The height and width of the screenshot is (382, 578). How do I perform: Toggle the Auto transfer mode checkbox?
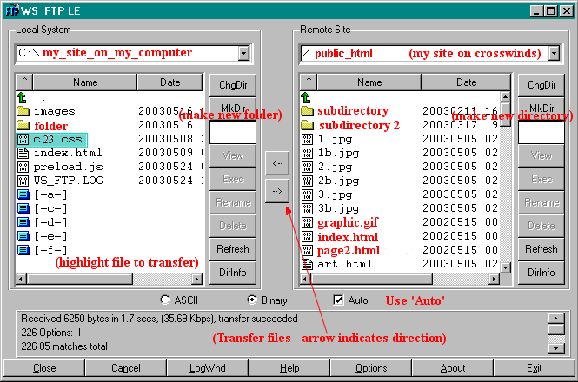[338, 300]
